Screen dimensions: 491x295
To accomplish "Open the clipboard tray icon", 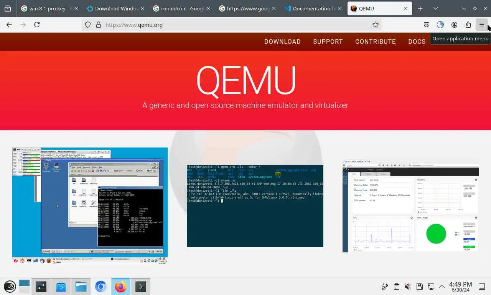I will tap(397, 287).
